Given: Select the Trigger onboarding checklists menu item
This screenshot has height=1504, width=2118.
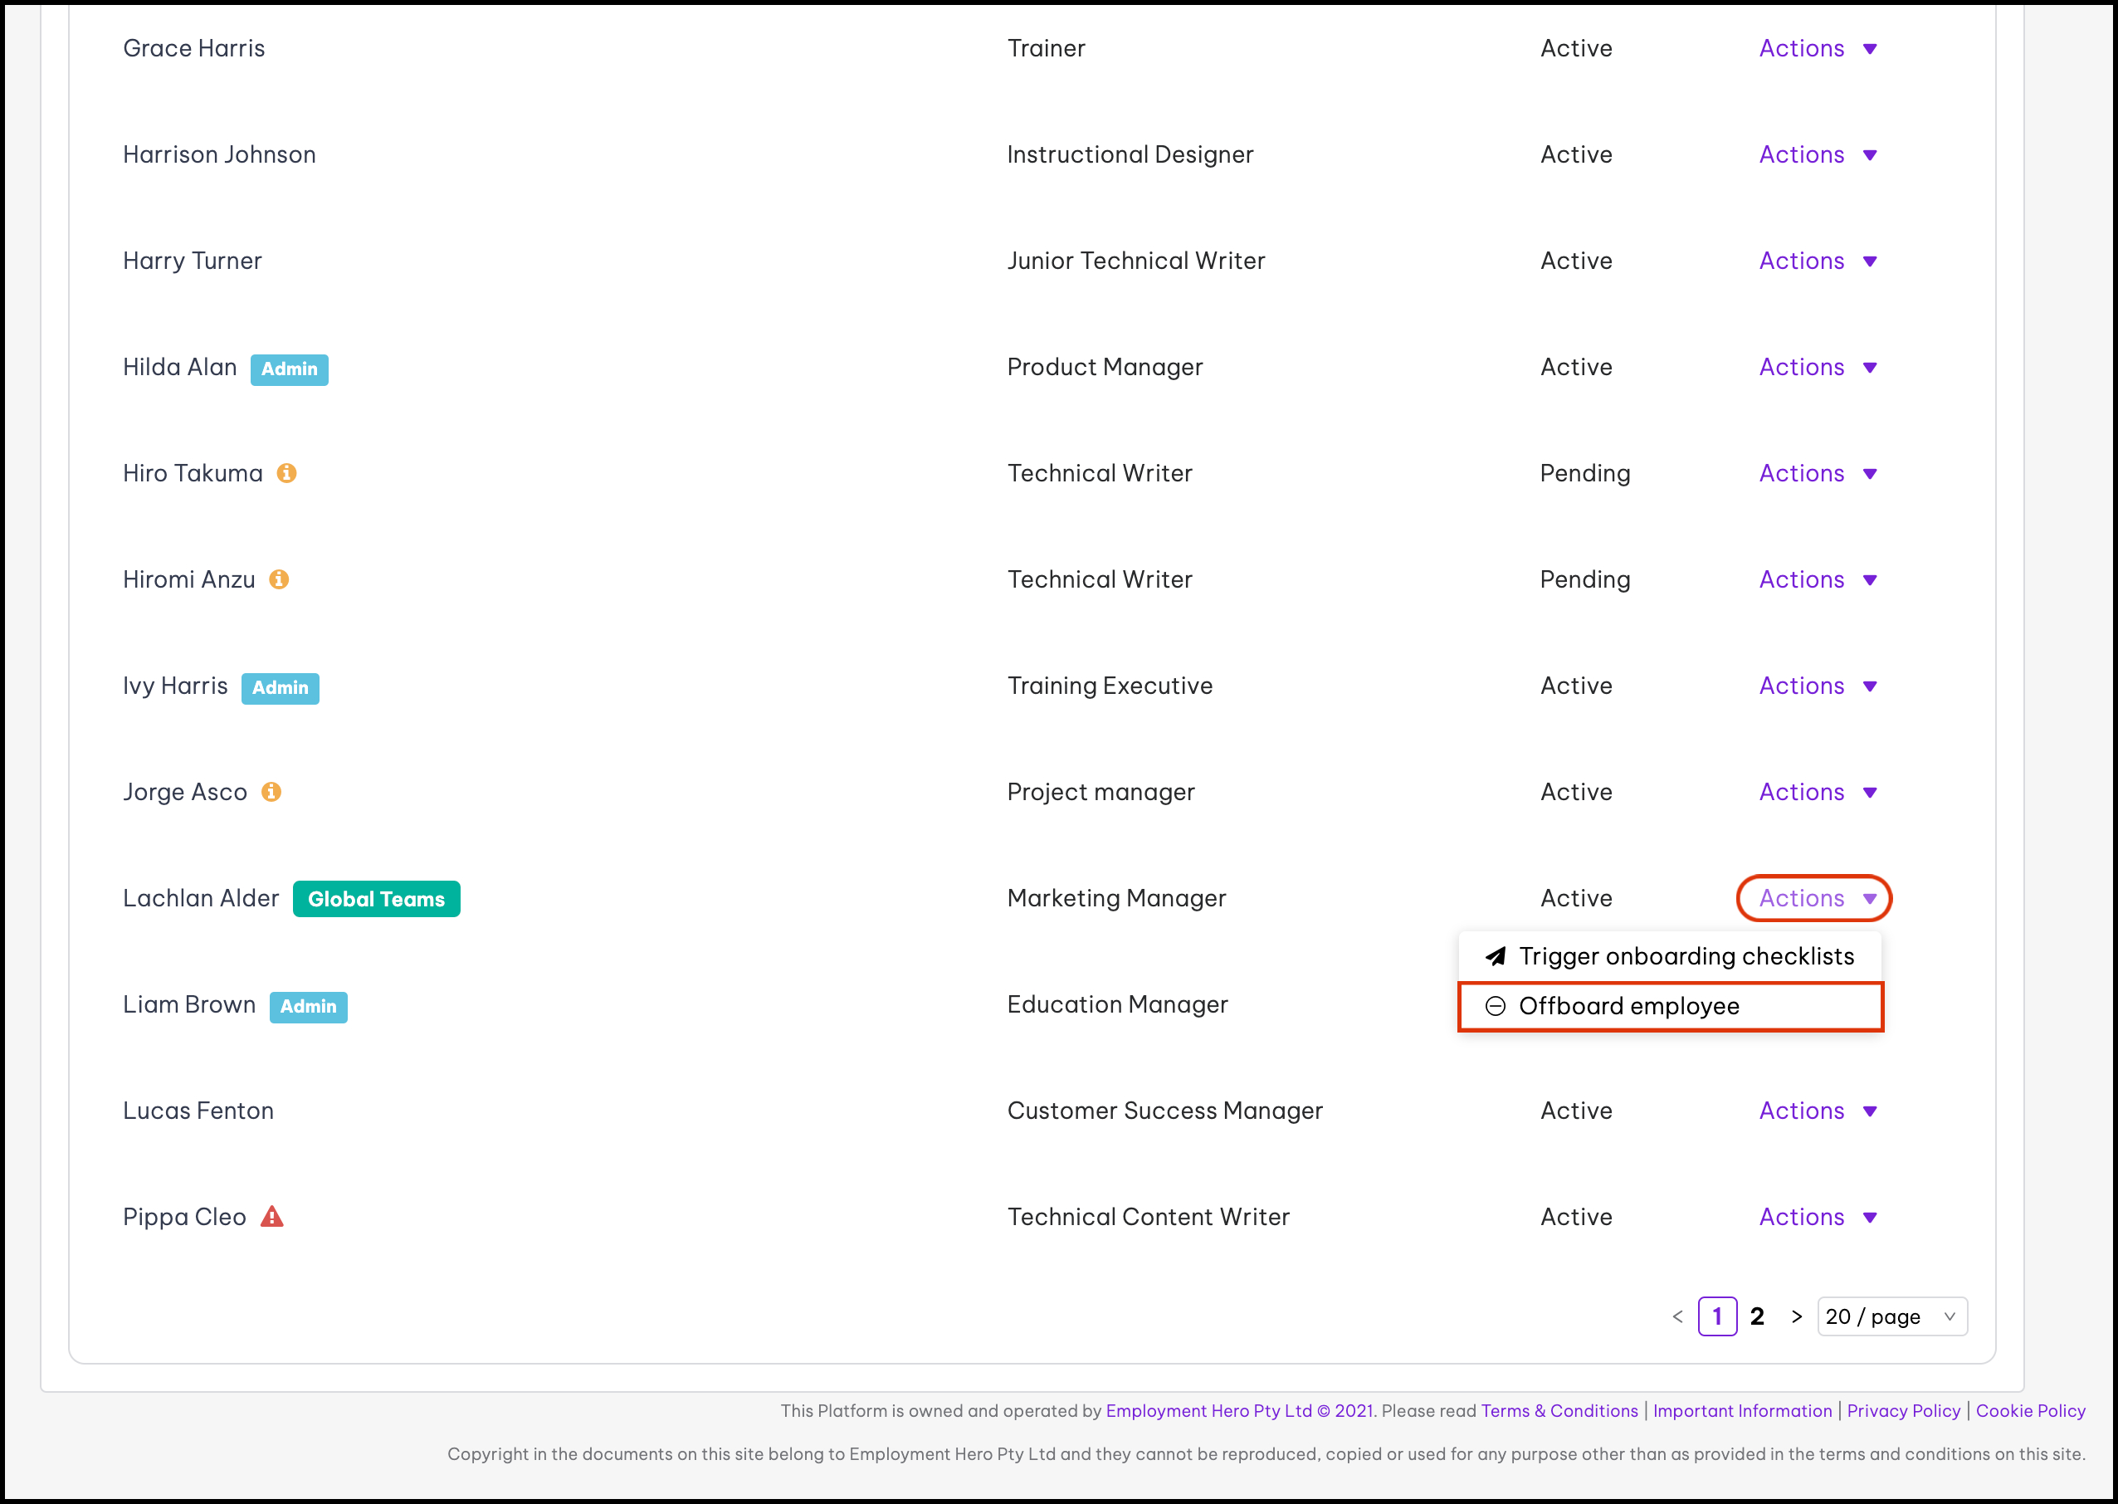Looking at the screenshot, I should [1686, 955].
